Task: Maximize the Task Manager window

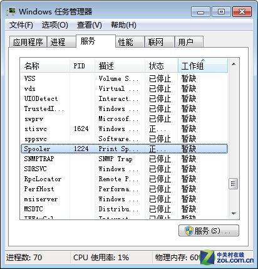Action: [221, 12]
